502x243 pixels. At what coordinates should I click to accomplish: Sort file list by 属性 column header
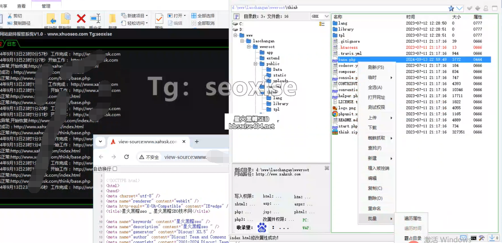pos(477,17)
